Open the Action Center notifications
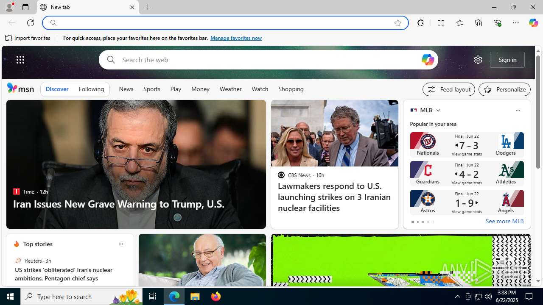 529,297
